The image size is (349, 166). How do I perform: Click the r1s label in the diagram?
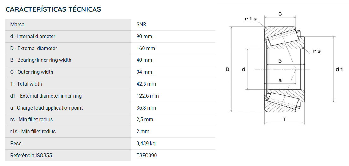251,19
